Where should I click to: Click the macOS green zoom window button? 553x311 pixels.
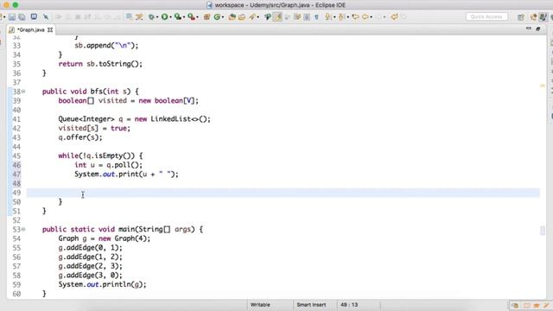[16, 5]
